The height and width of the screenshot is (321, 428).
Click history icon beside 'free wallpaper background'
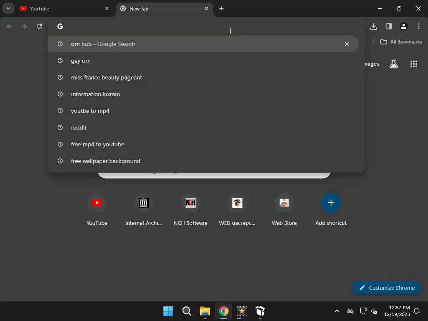click(x=60, y=161)
